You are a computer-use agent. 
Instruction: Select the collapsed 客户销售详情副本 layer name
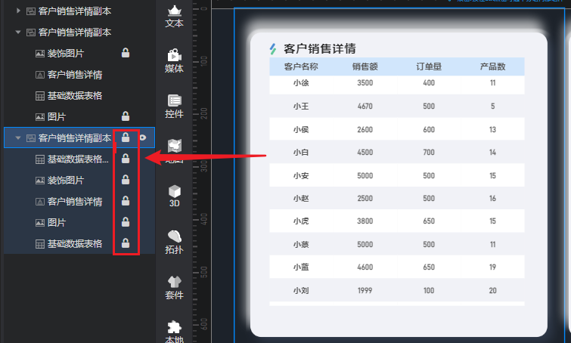coord(75,11)
